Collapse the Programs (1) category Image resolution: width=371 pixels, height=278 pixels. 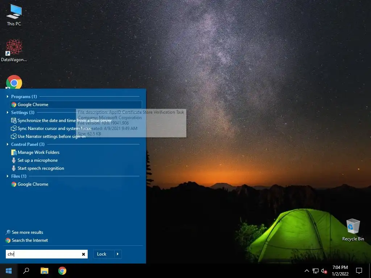pos(8,96)
